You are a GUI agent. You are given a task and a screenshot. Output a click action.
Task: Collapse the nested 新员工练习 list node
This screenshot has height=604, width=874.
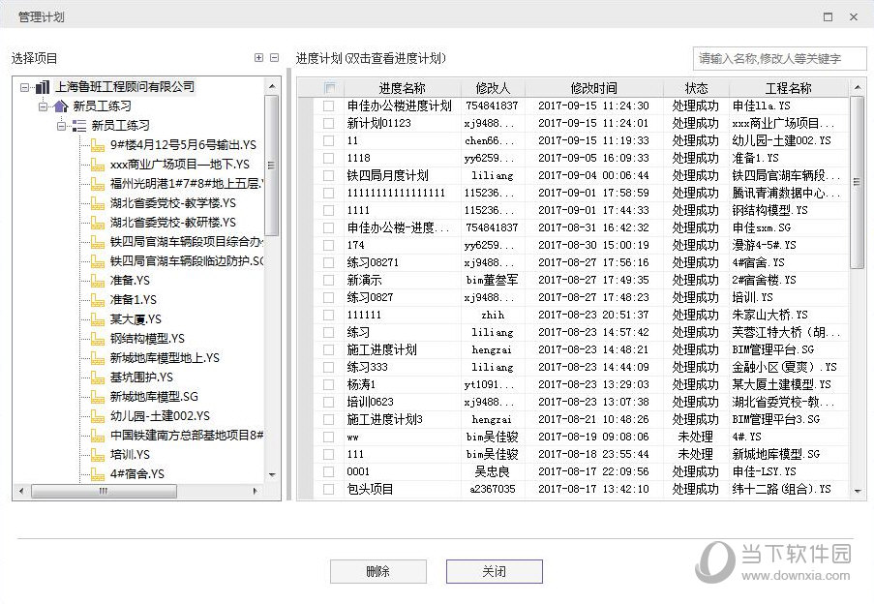pyautogui.click(x=61, y=126)
